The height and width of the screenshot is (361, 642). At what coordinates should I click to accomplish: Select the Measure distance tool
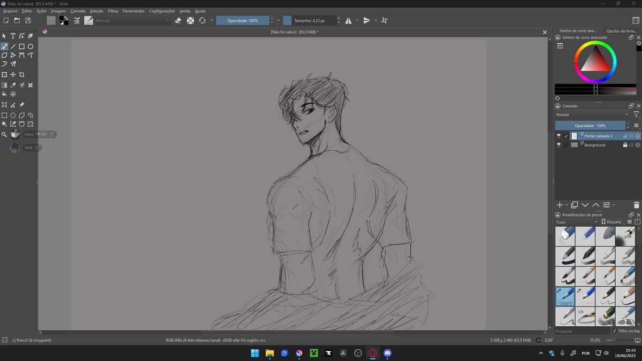(x=13, y=104)
